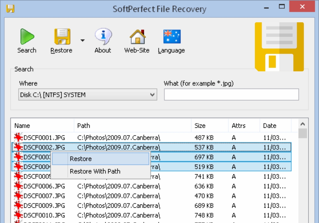Image resolution: width=319 pixels, height=223 pixels.
Task: Click the path cell of DSCF0006.JPG
Action: pyautogui.click(x=119, y=186)
